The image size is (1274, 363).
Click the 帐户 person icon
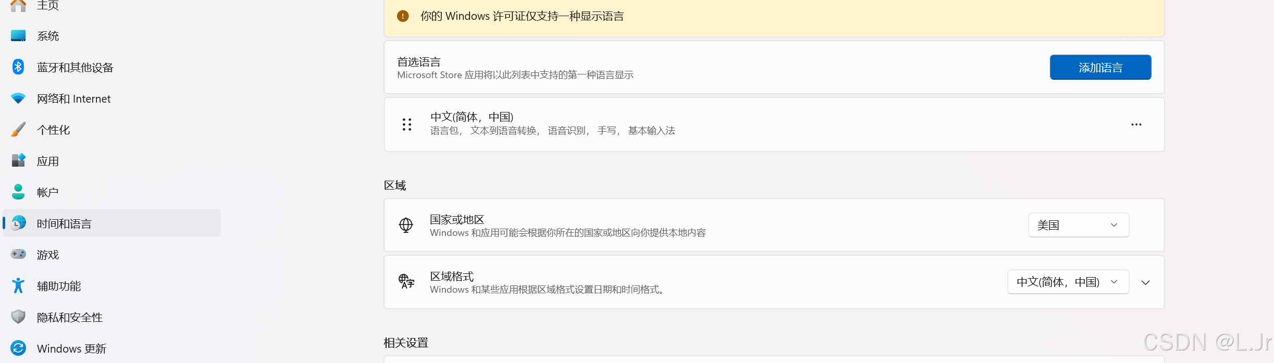(x=18, y=192)
